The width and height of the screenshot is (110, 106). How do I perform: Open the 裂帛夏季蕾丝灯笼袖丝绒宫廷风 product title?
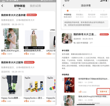(x=94, y=79)
